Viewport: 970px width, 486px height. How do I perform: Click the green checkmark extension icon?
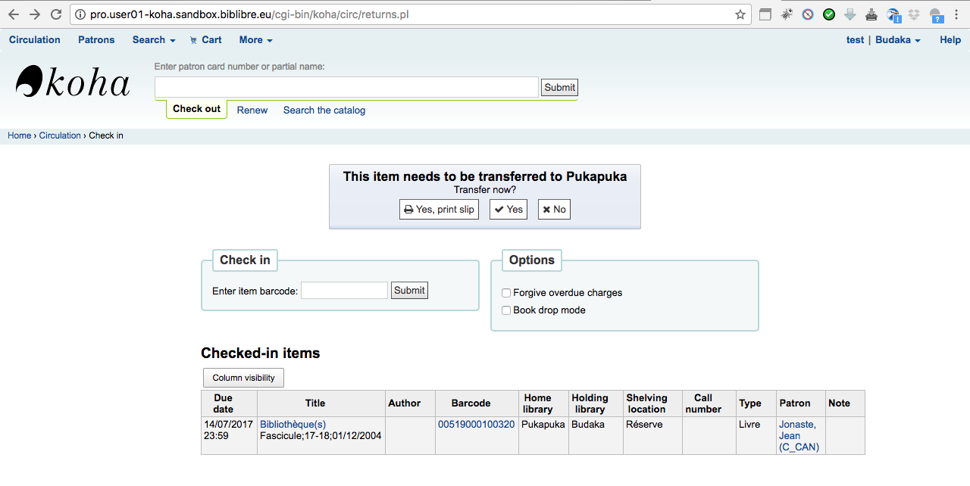(829, 14)
